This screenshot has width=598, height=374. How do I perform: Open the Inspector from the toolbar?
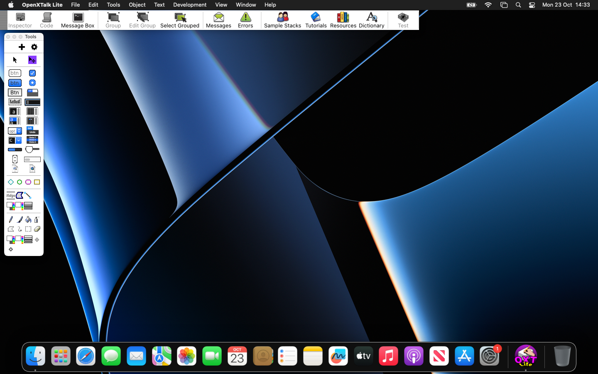pos(20,20)
